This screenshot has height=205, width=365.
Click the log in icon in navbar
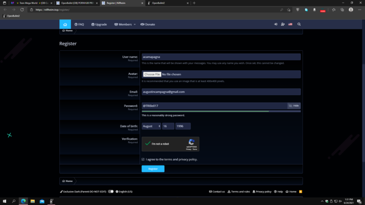tap(276, 24)
